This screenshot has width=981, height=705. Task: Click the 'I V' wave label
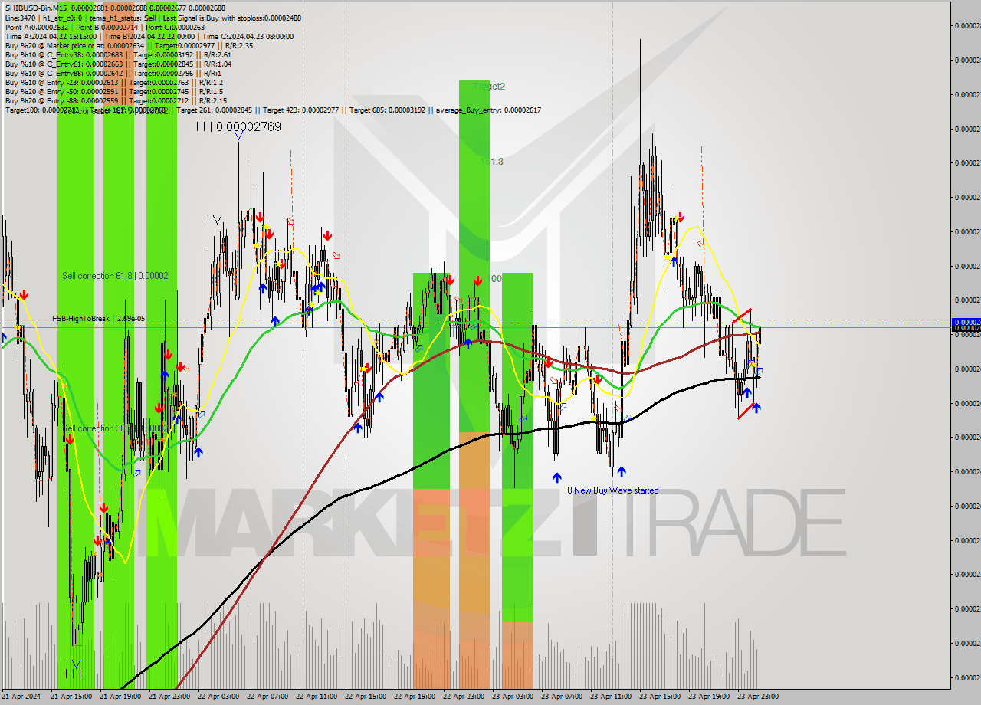pyautogui.click(x=214, y=220)
